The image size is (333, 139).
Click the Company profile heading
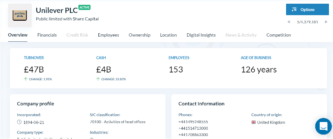click(35, 104)
